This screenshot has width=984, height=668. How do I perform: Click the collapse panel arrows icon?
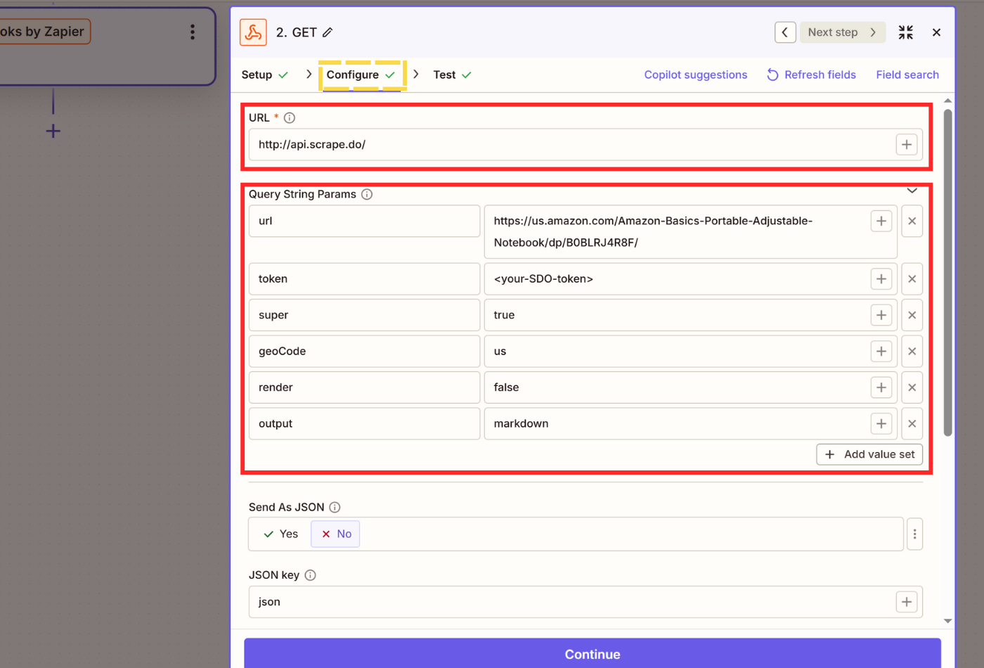pyautogui.click(x=905, y=32)
